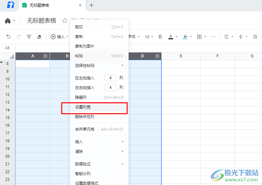Image resolution: width=262 pixels, height=185 pixels.
Task: Open the more options ellipsis
Action: pos(213,37)
